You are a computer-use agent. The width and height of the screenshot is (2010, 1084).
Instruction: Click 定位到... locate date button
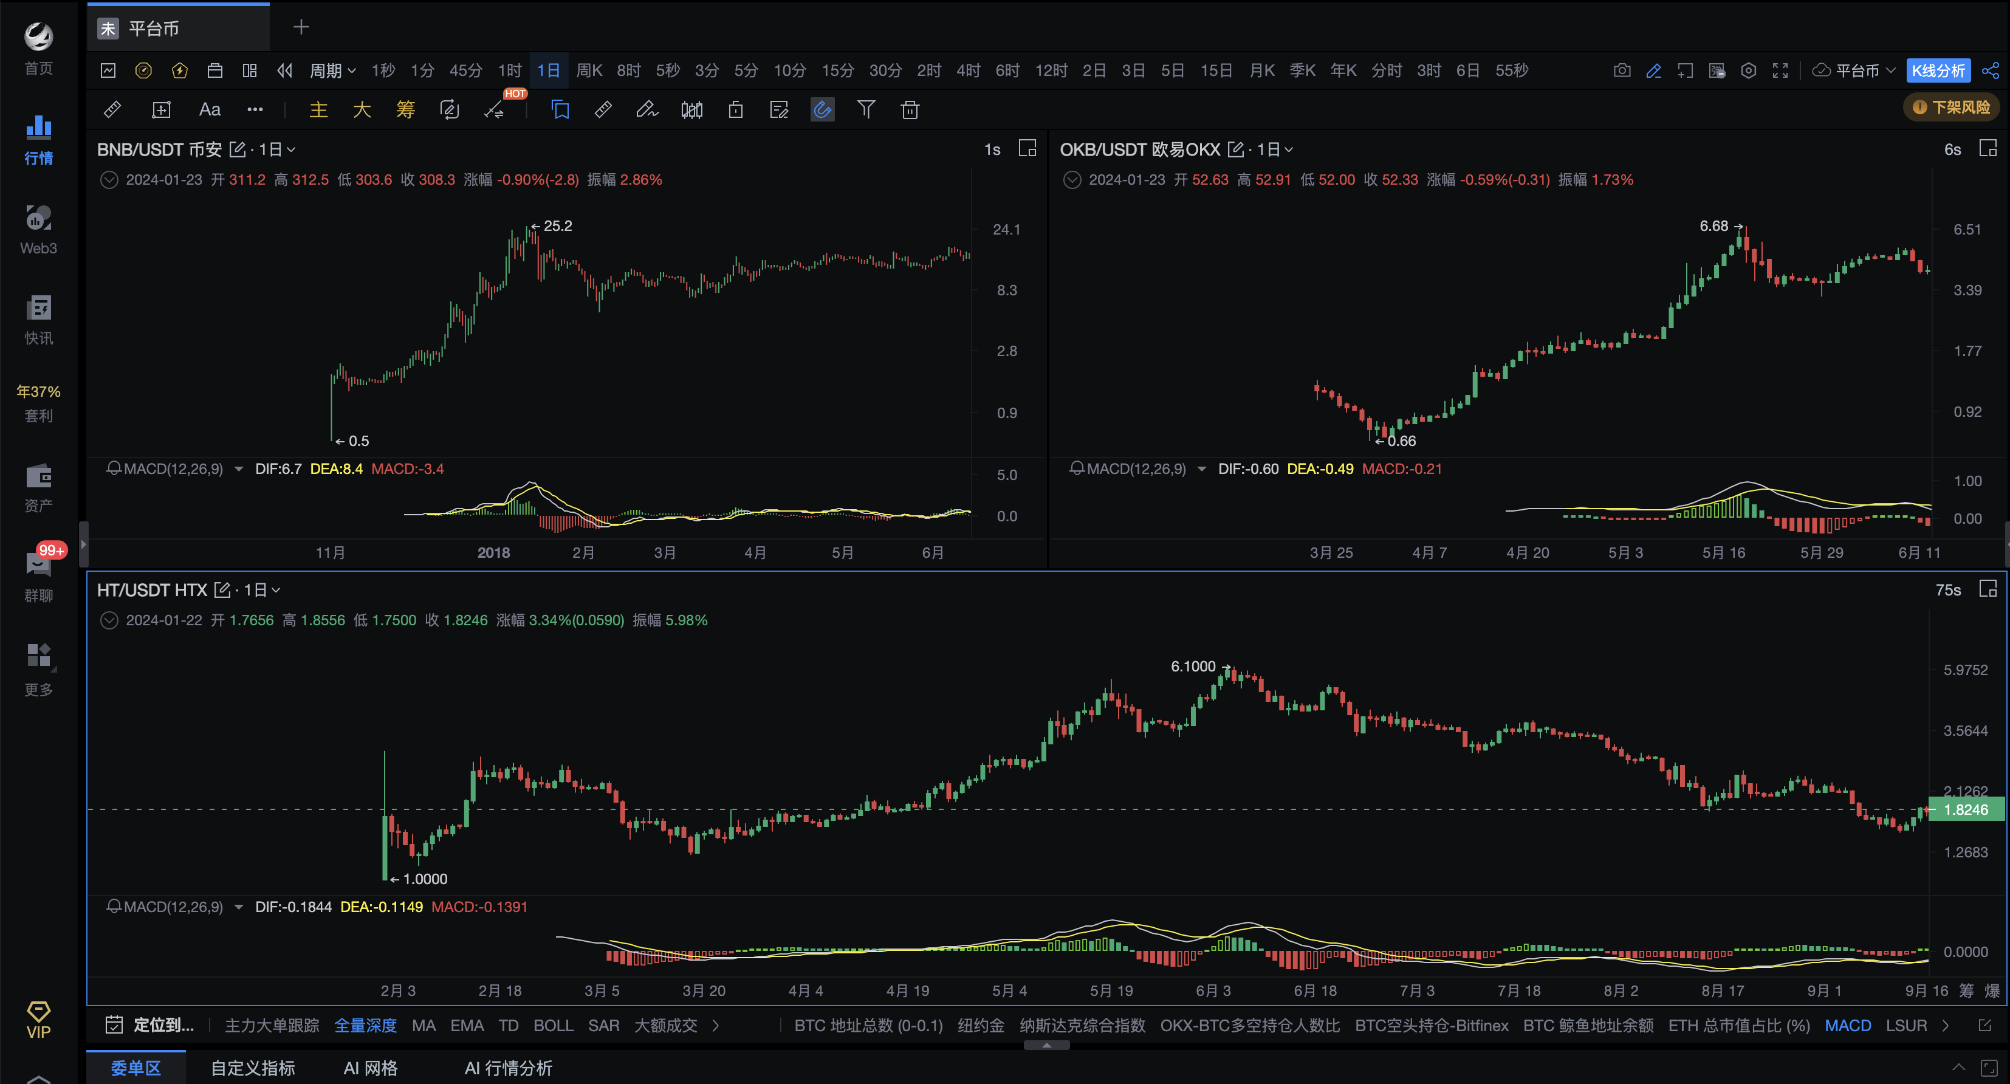150,1024
